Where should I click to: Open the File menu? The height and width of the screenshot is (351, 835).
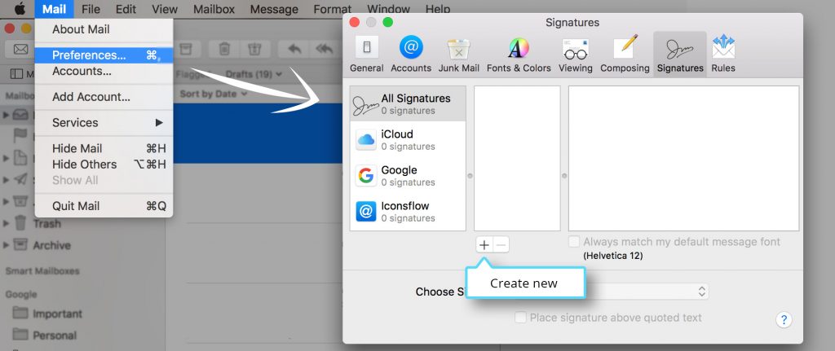pos(91,9)
